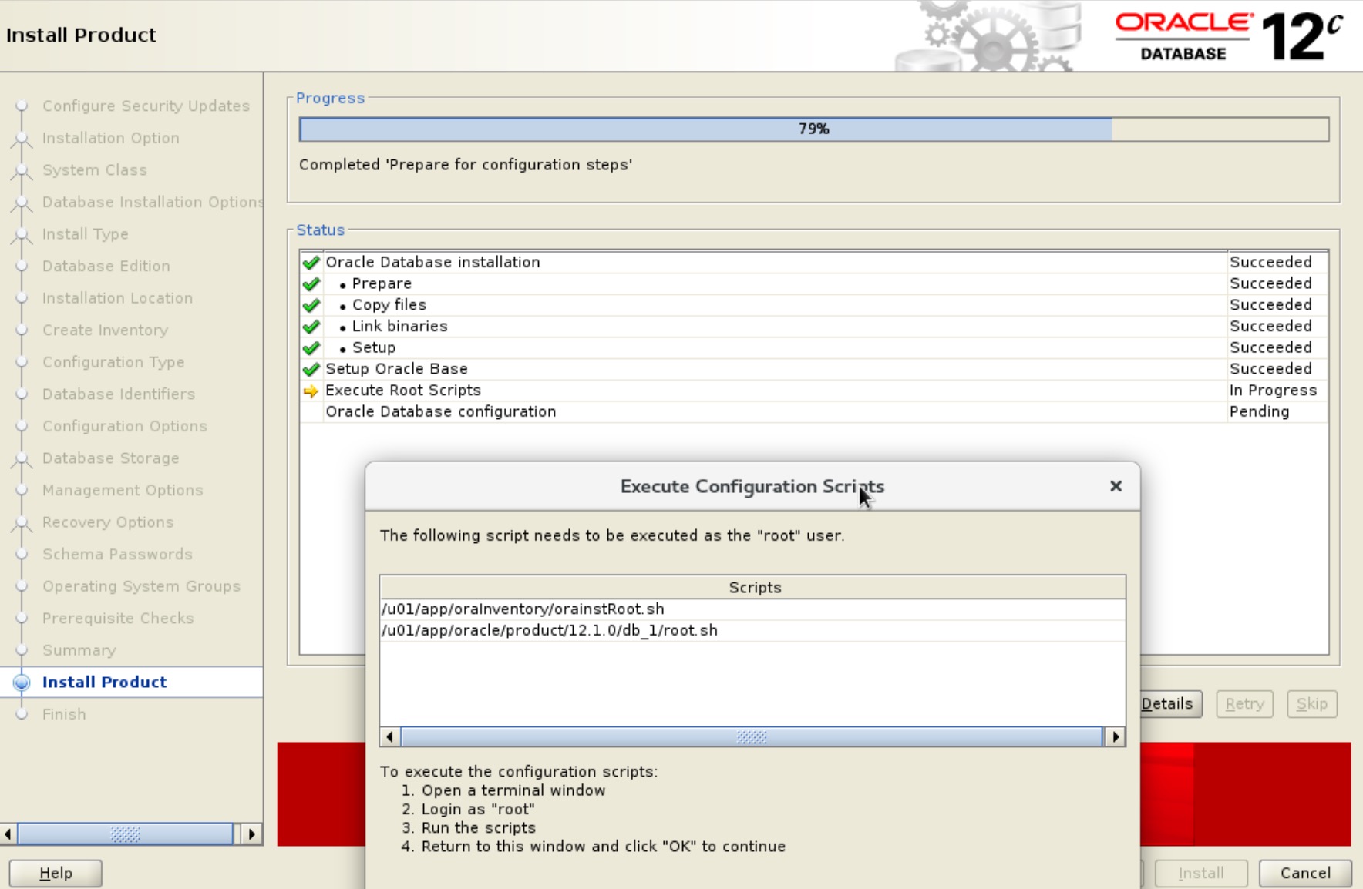Select Installation Option step
This screenshot has width=1363, height=889.
pyautogui.click(x=111, y=138)
